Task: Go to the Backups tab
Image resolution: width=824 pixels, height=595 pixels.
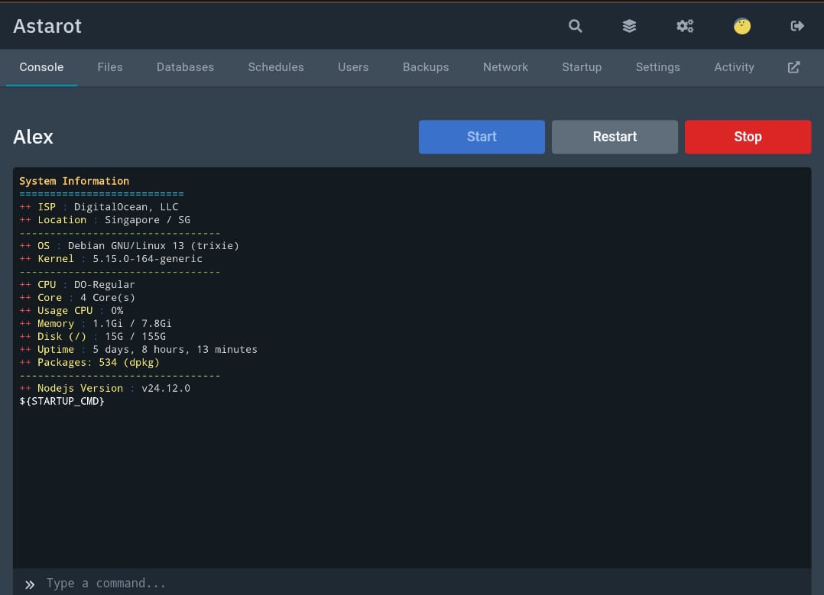Action: 426,67
